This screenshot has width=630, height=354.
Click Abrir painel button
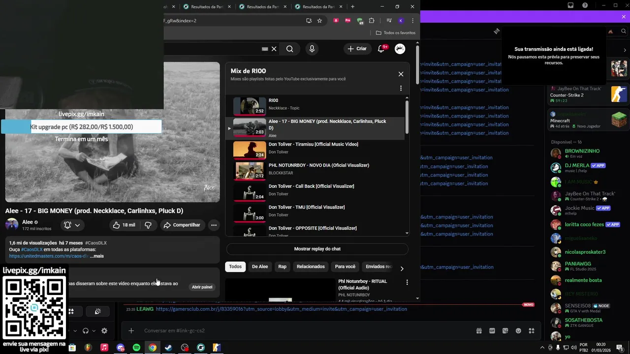pos(202,287)
